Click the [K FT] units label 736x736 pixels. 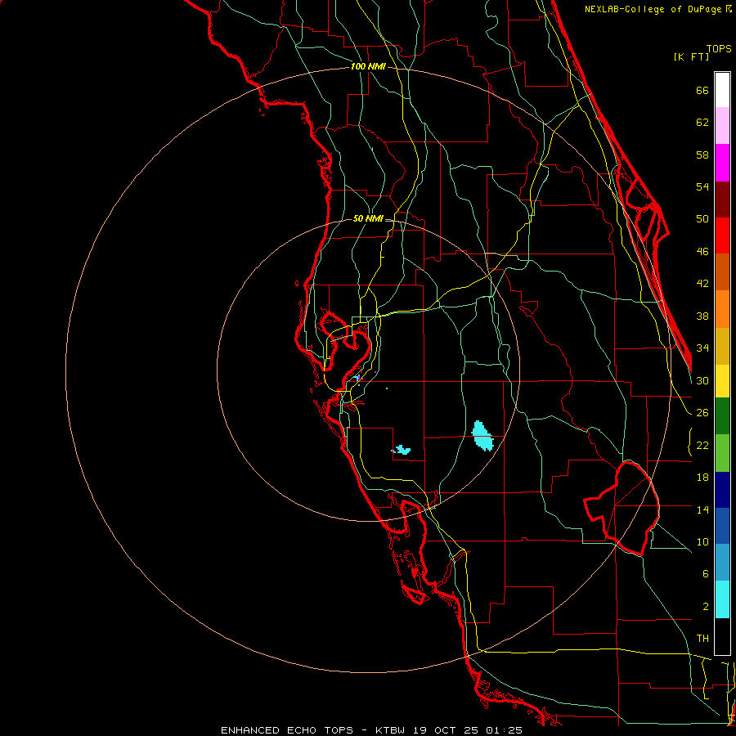click(x=691, y=56)
